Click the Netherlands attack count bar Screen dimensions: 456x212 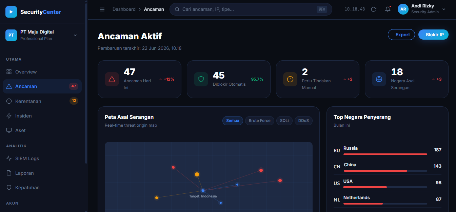click(x=363, y=204)
